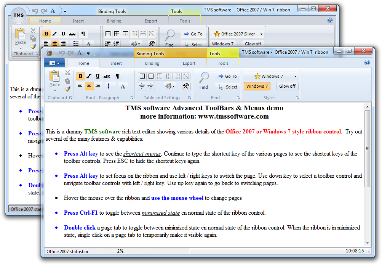Click the Paste dropdown arrow in front window
Viewport: 382px width, 265px height.
pyautogui.click(x=55, y=91)
